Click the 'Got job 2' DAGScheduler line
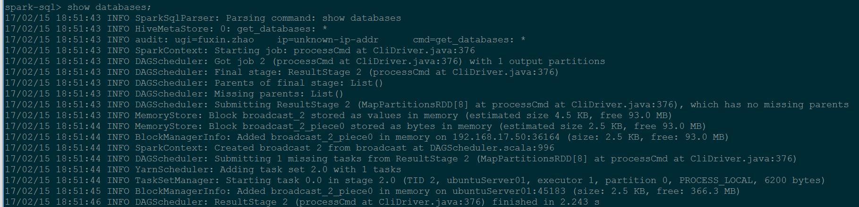 tap(305, 61)
